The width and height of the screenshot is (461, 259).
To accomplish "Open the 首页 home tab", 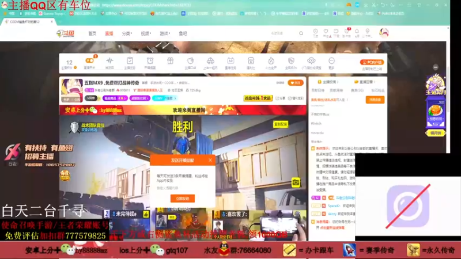I will pos(92,33).
